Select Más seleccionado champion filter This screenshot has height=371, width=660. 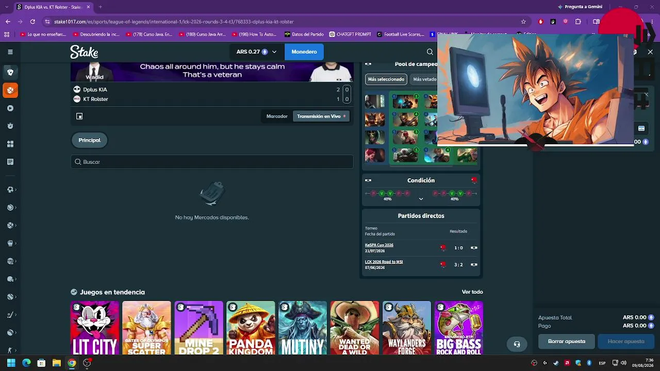pos(386,79)
